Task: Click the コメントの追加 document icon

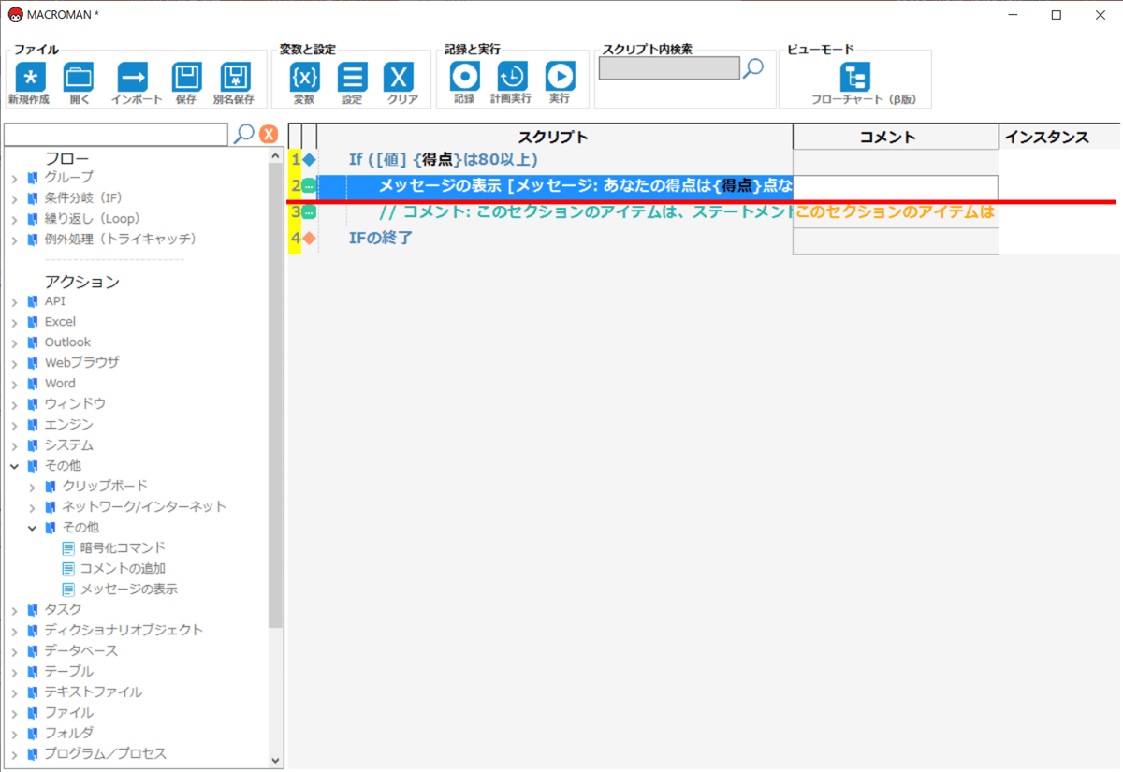Action: 68,569
